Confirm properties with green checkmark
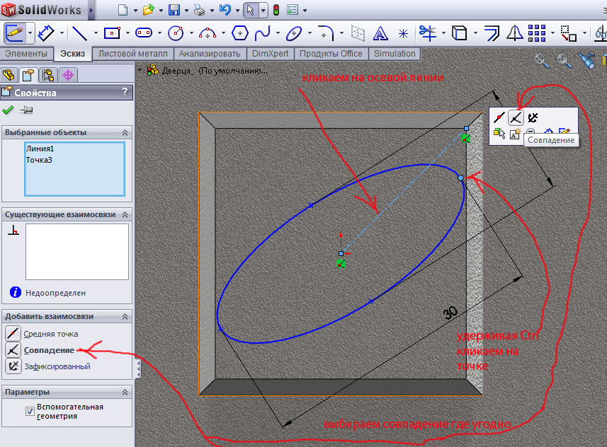The image size is (607, 447). tap(8, 110)
